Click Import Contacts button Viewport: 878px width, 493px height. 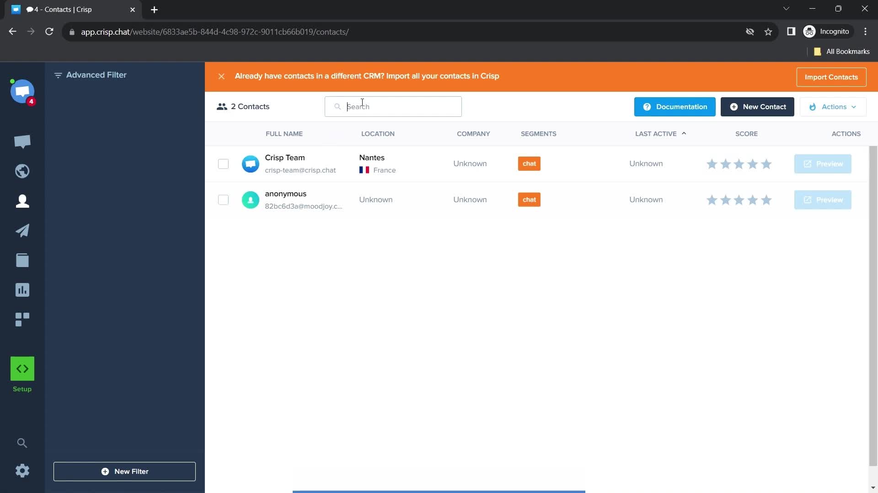click(831, 76)
